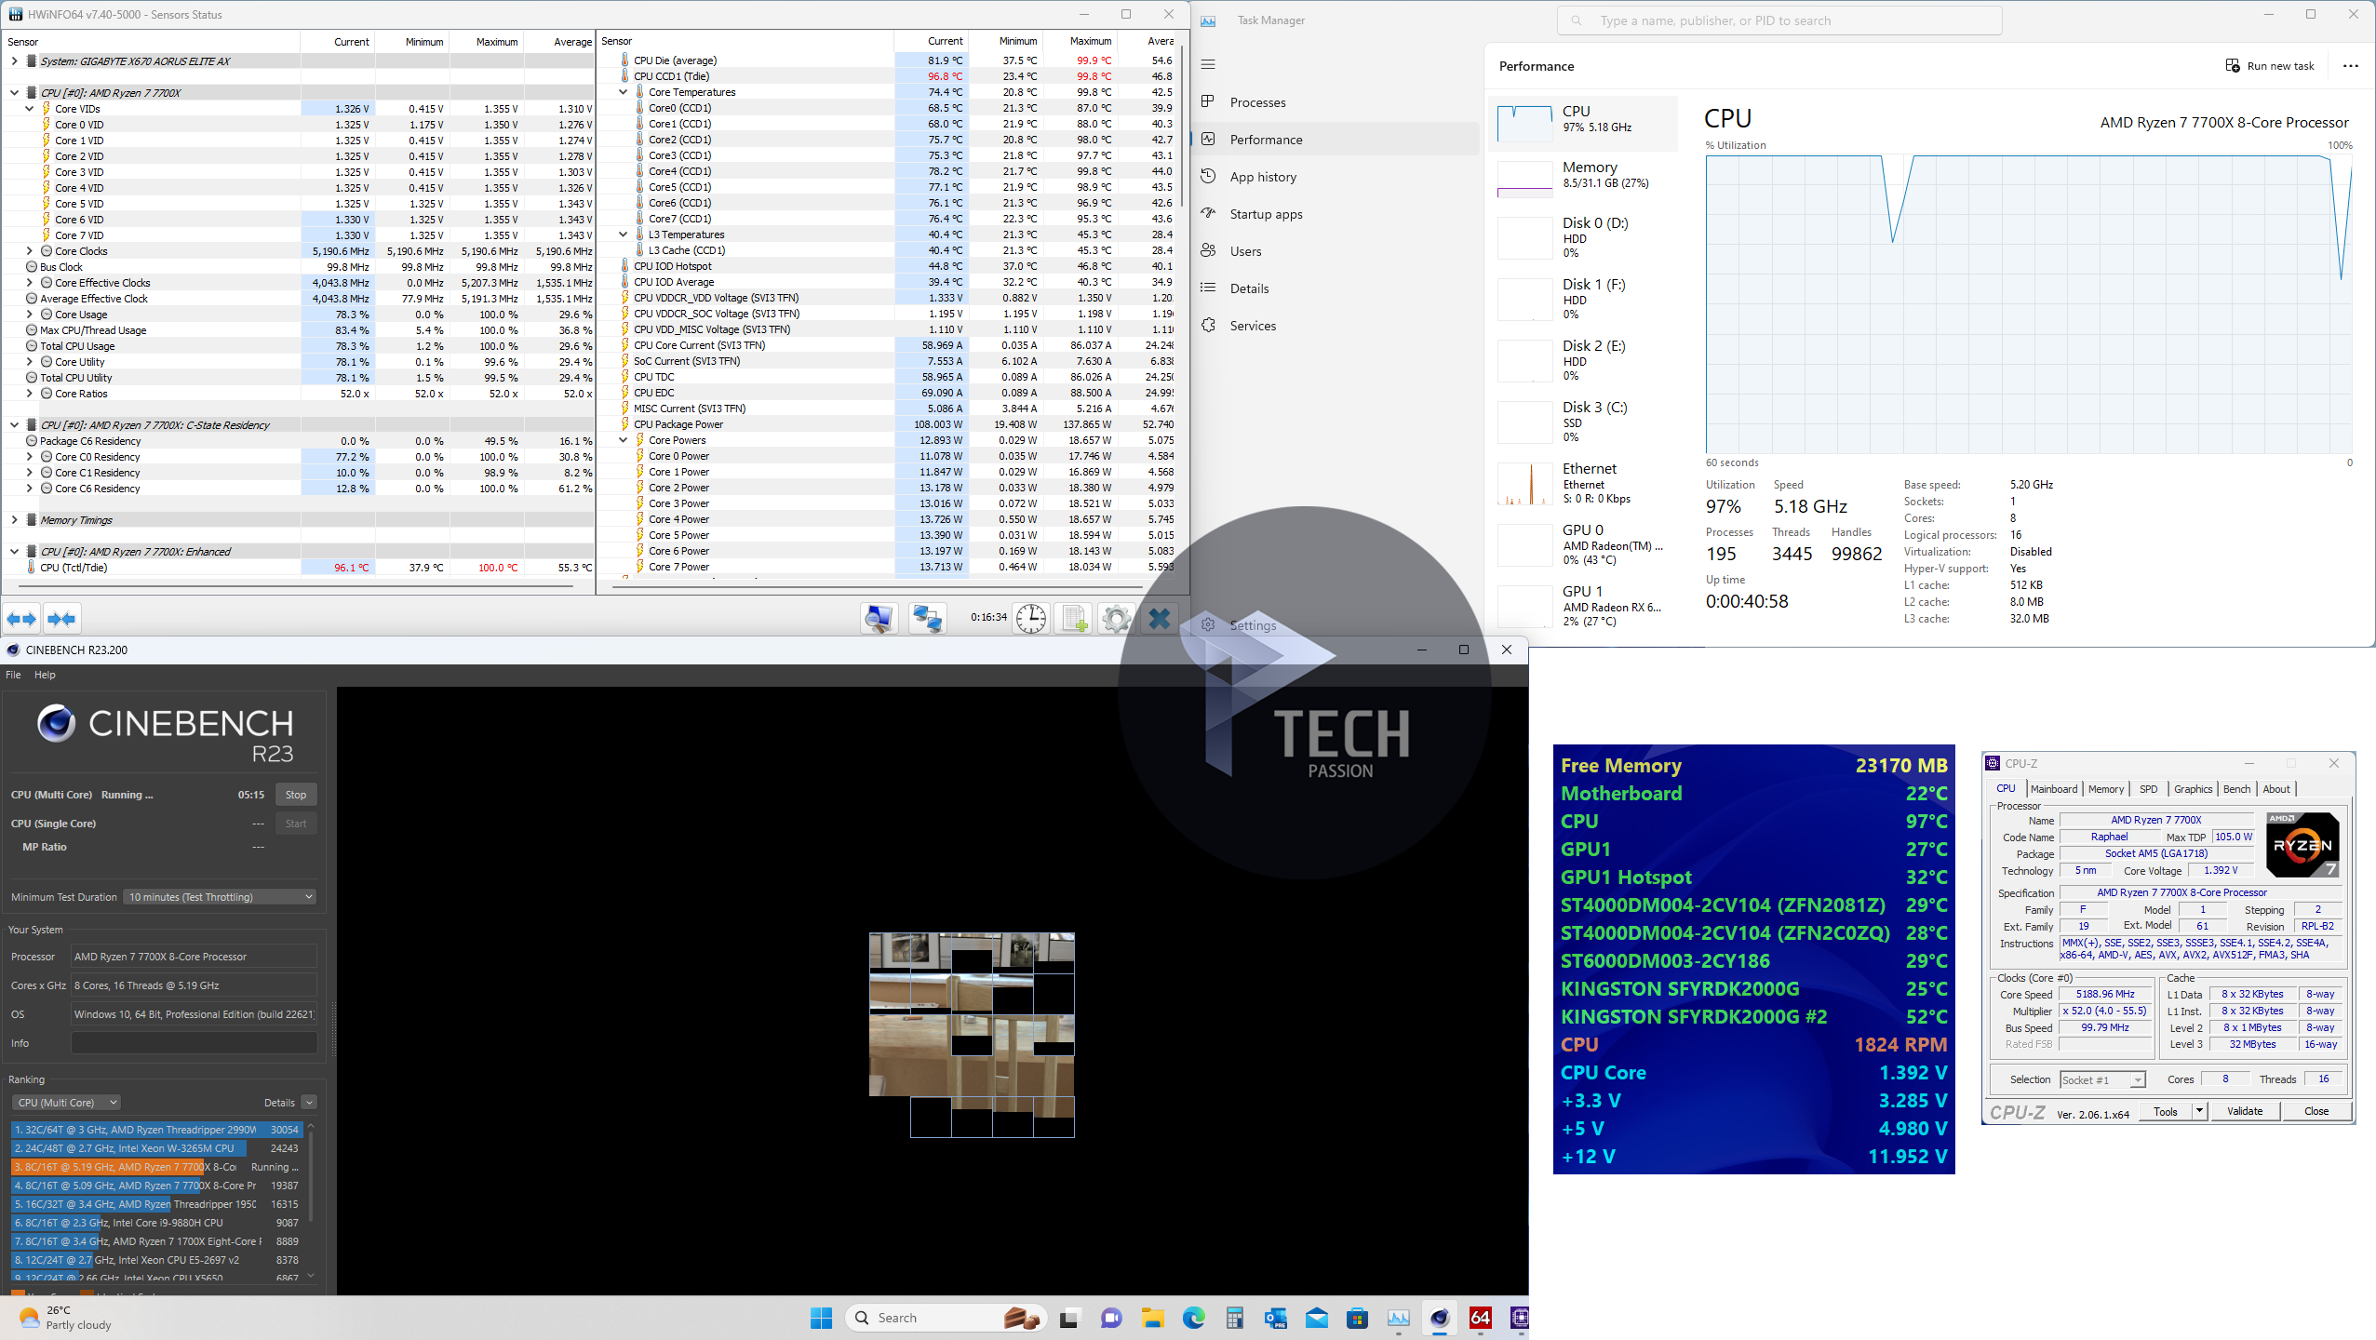The image size is (2376, 1340).
Task: Collapse the Core VIDs tree node
Action: [30, 109]
